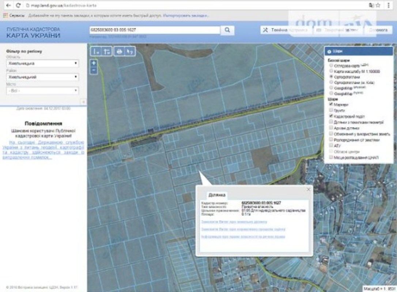This screenshot has width=397, height=292.
Task: Select the distance measuring ruler tool
Action: [96, 51]
